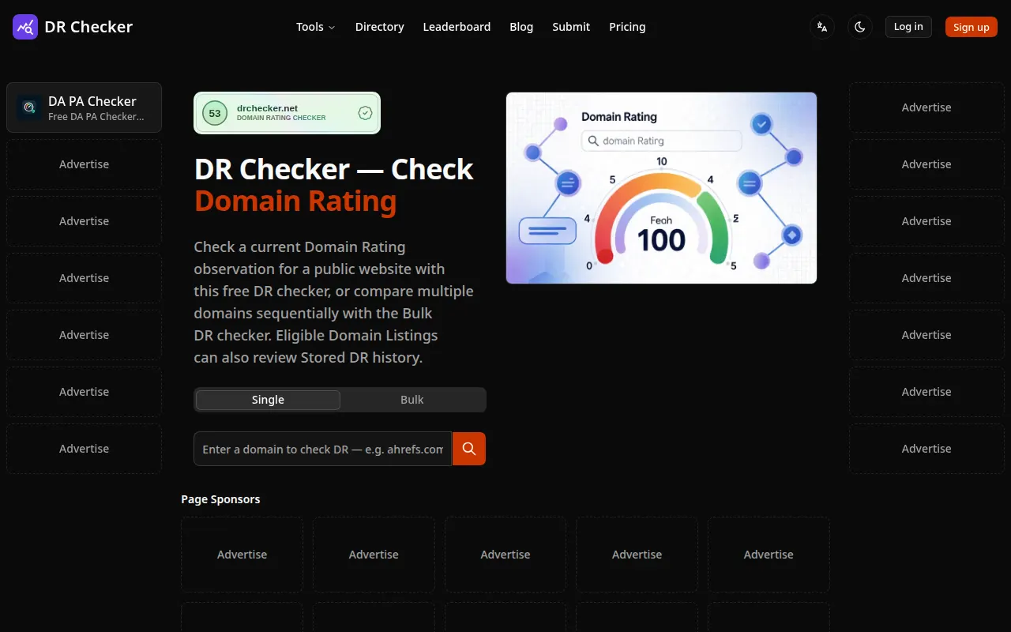Screen dimensions: 1011x632
Task: Select Submit in the top navigation
Action: [x=571, y=27]
